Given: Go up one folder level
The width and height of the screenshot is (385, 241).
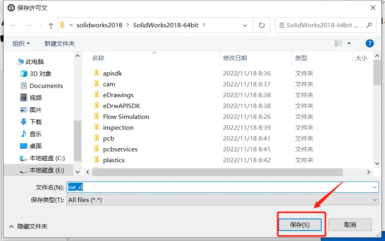Looking at the screenshot, I should tap(51, 25).
